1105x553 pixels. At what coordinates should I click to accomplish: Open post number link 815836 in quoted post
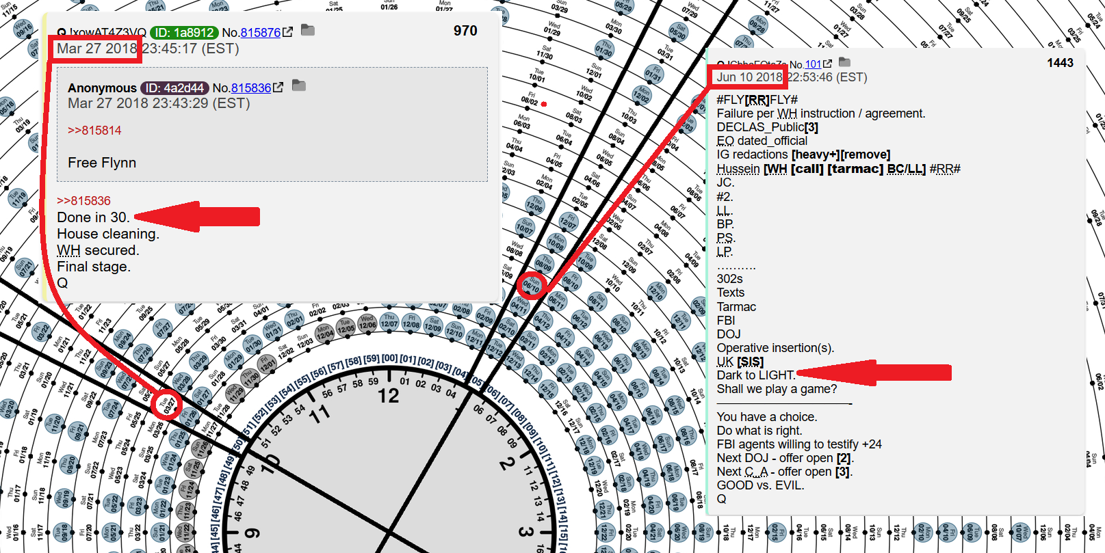tap(251, 87)
